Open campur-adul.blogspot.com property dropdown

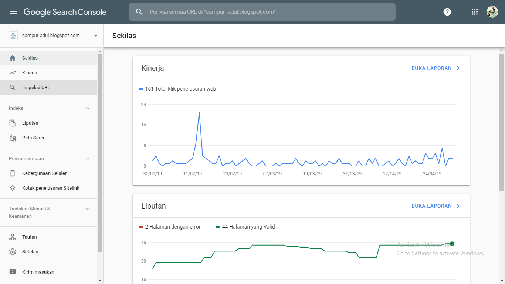[96, 35]
